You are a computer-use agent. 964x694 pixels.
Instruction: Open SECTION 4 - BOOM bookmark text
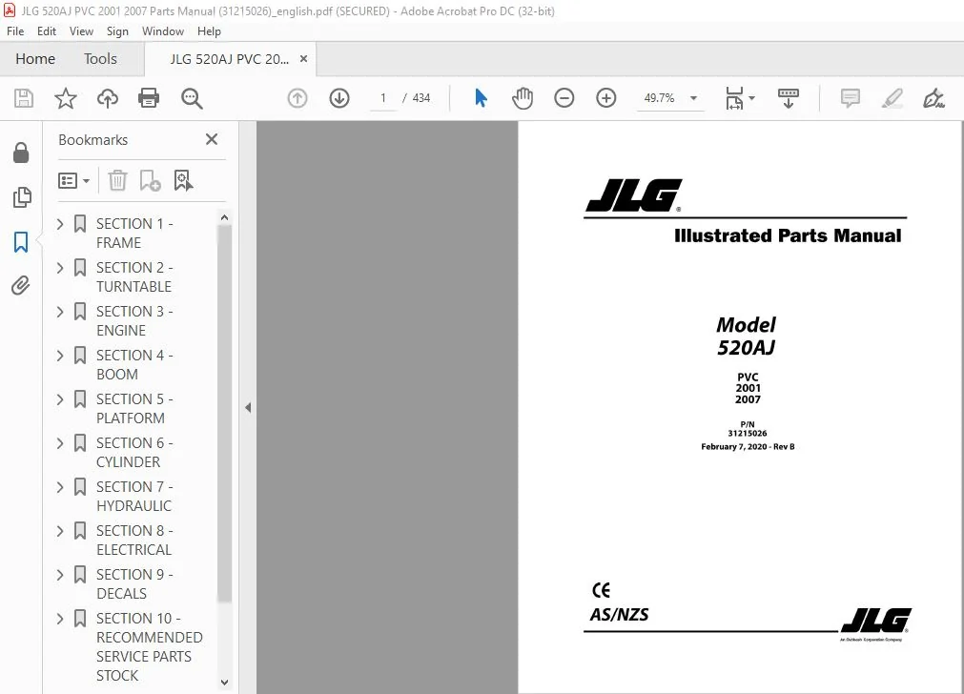(x=134, y=364)
